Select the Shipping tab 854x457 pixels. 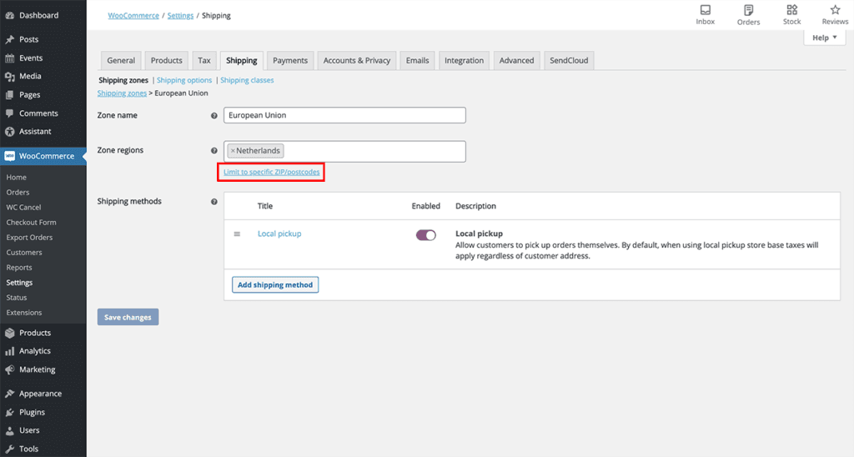tap(242, 61)
